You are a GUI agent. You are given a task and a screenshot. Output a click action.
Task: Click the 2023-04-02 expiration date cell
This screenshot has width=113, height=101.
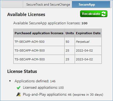coord(88,59)
